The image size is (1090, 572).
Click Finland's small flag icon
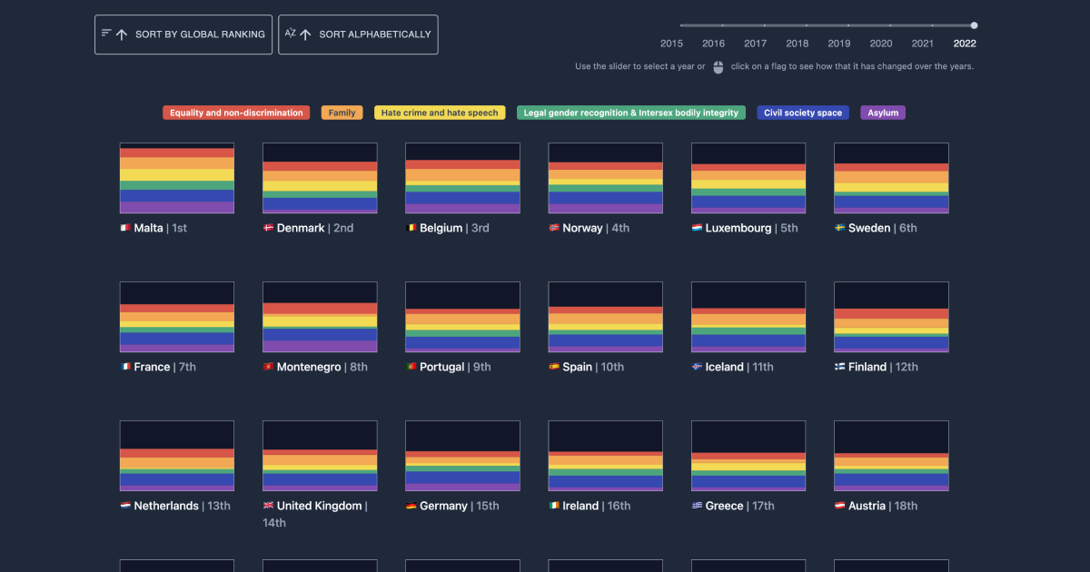click(x=839, y=367)
